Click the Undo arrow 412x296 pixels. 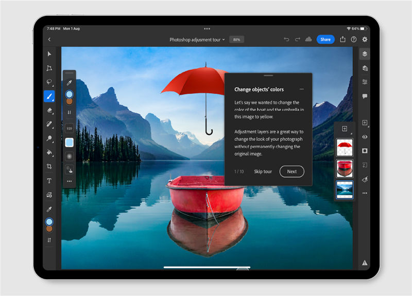[286, 39]
